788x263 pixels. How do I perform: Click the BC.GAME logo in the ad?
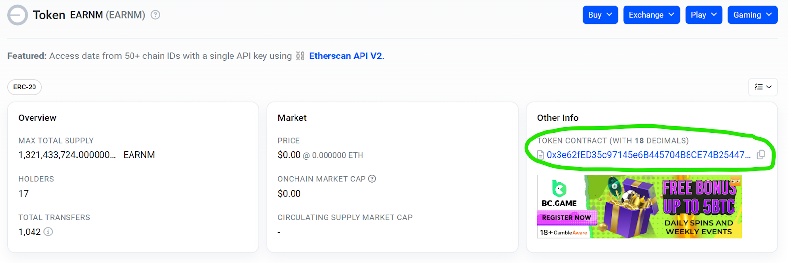tap(559, 195)
